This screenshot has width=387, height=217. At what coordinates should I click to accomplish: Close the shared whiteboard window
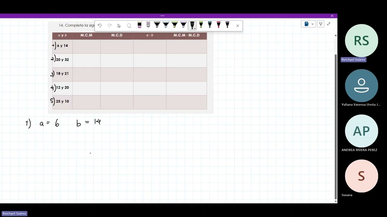click(x=332, y=16)
